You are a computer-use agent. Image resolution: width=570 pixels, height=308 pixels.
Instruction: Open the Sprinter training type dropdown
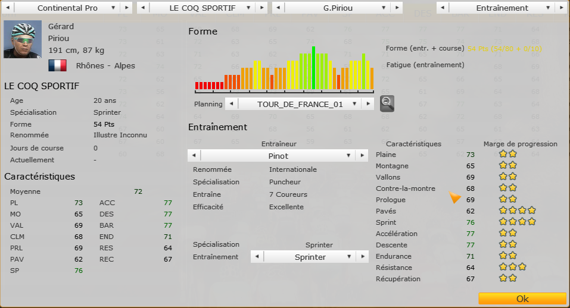pos(310,257)
